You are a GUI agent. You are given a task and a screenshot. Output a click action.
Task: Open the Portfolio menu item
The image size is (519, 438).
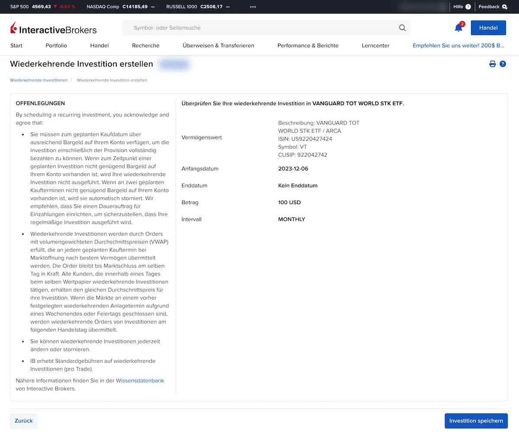pyautogui.click(x=56, y=45)
